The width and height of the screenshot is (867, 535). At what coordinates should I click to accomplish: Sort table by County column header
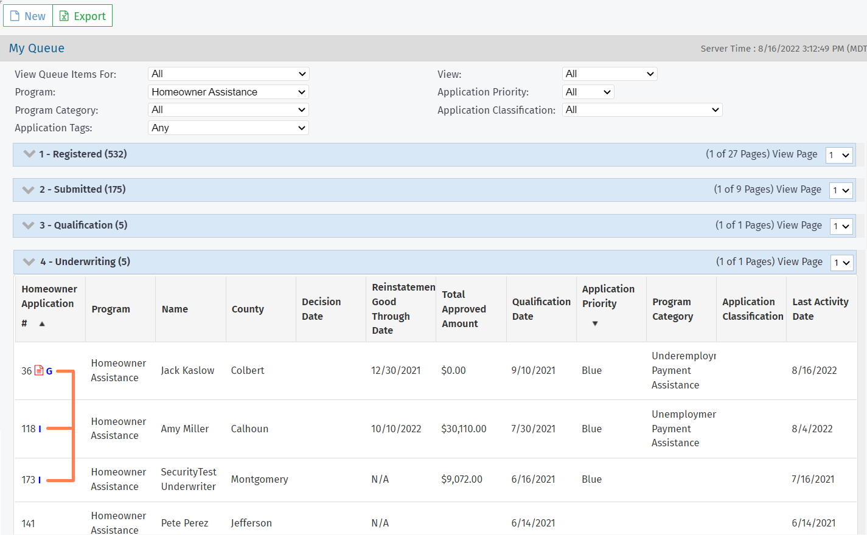point(248,309)
